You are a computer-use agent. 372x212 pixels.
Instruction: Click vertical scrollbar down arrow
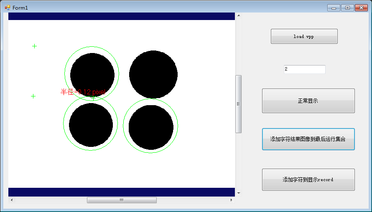pos(239,193)
